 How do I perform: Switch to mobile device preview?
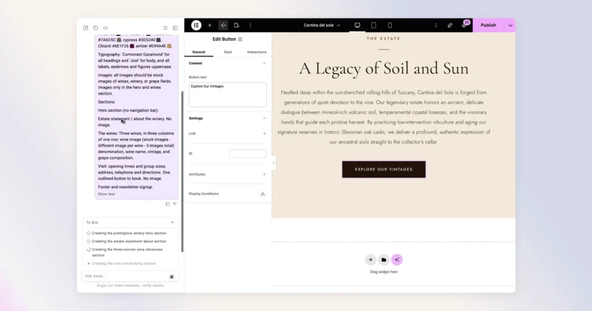[x=390, y=25]
